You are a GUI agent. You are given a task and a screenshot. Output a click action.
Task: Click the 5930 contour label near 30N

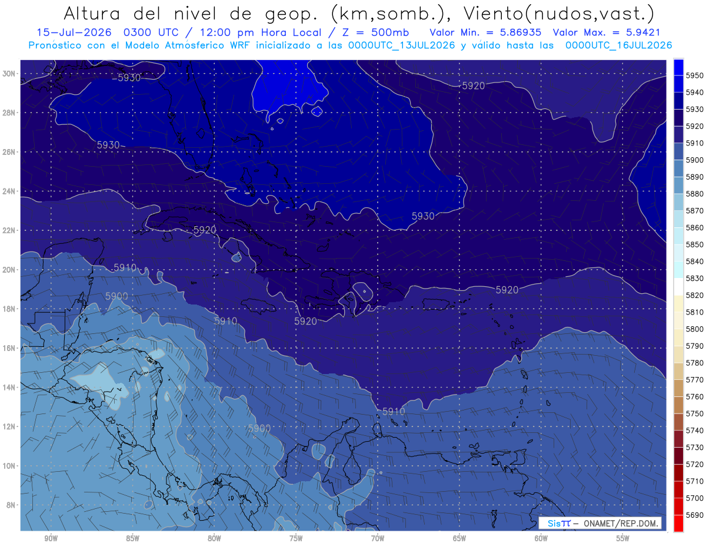129,78
